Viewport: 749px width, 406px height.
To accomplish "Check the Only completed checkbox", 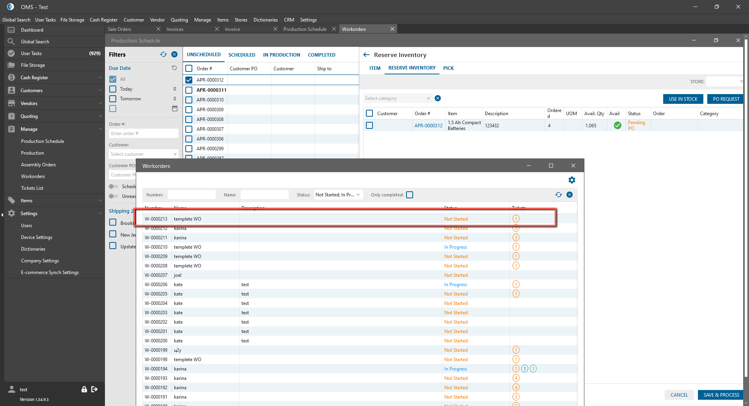I will [x=410, y=195].
